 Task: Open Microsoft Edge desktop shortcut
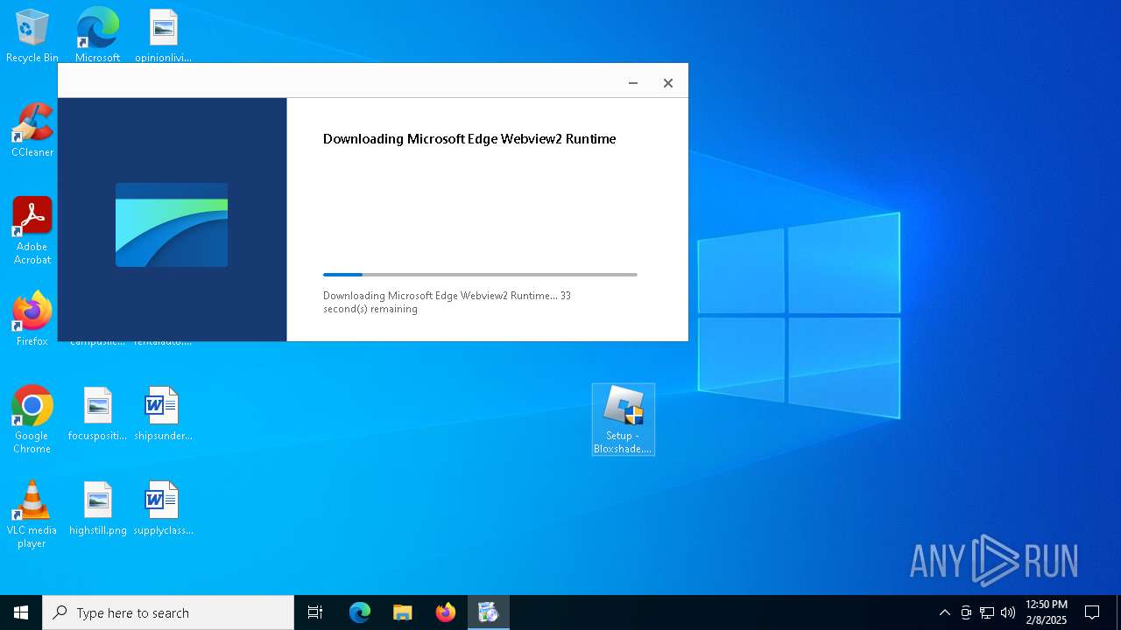coord(97,36)
